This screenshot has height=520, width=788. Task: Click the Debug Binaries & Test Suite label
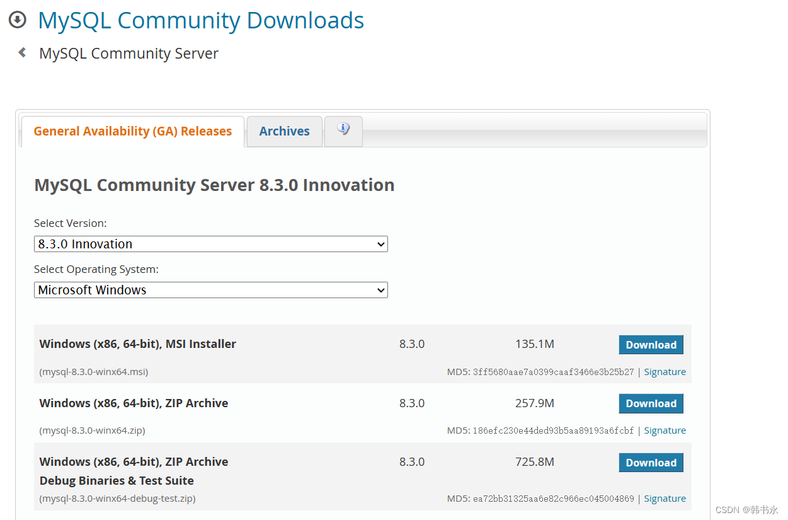(117, 481)
